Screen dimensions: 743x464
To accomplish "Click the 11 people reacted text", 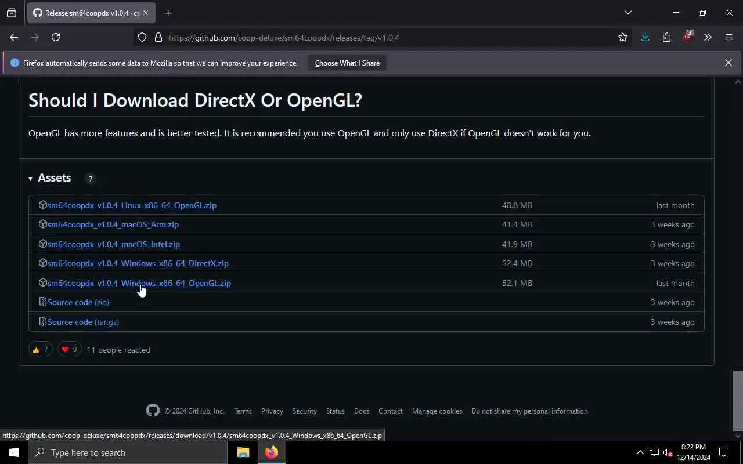I will pyautogui.click(x=118, y=350).
